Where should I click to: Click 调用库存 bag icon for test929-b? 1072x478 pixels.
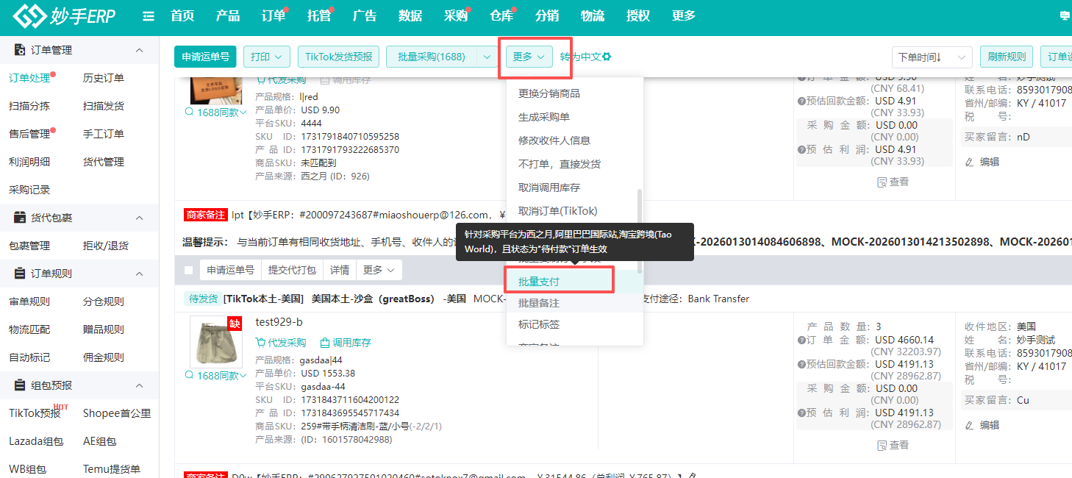[x=324, y=343]
